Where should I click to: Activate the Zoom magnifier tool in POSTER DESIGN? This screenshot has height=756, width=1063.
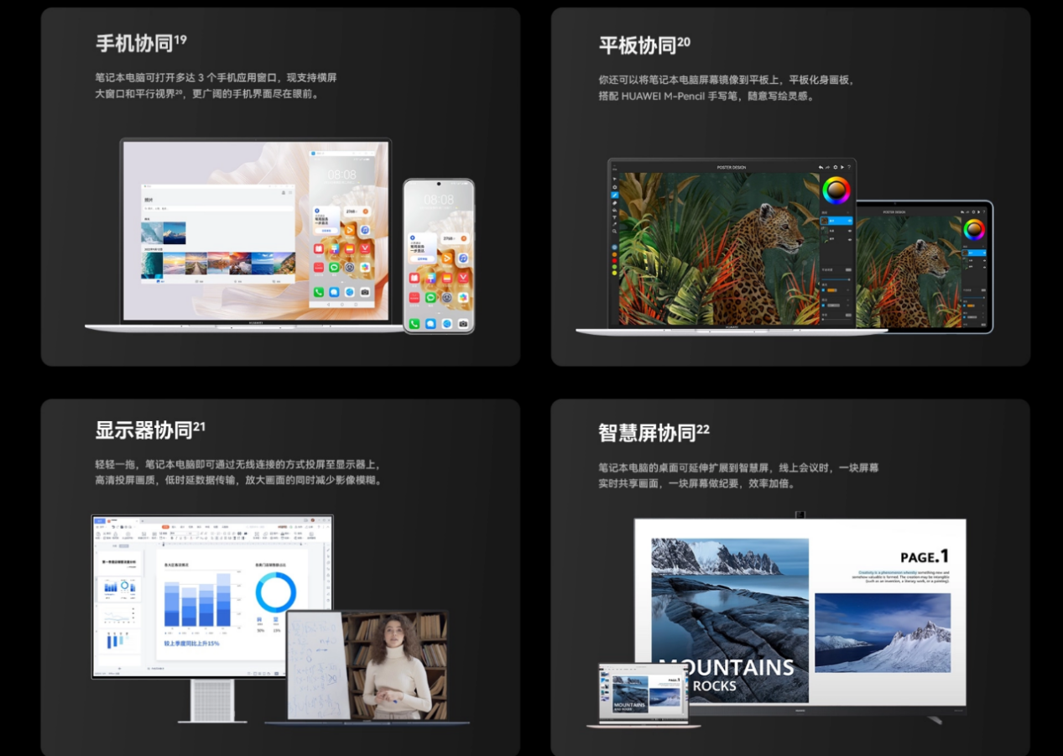click(x=615, y=232)
